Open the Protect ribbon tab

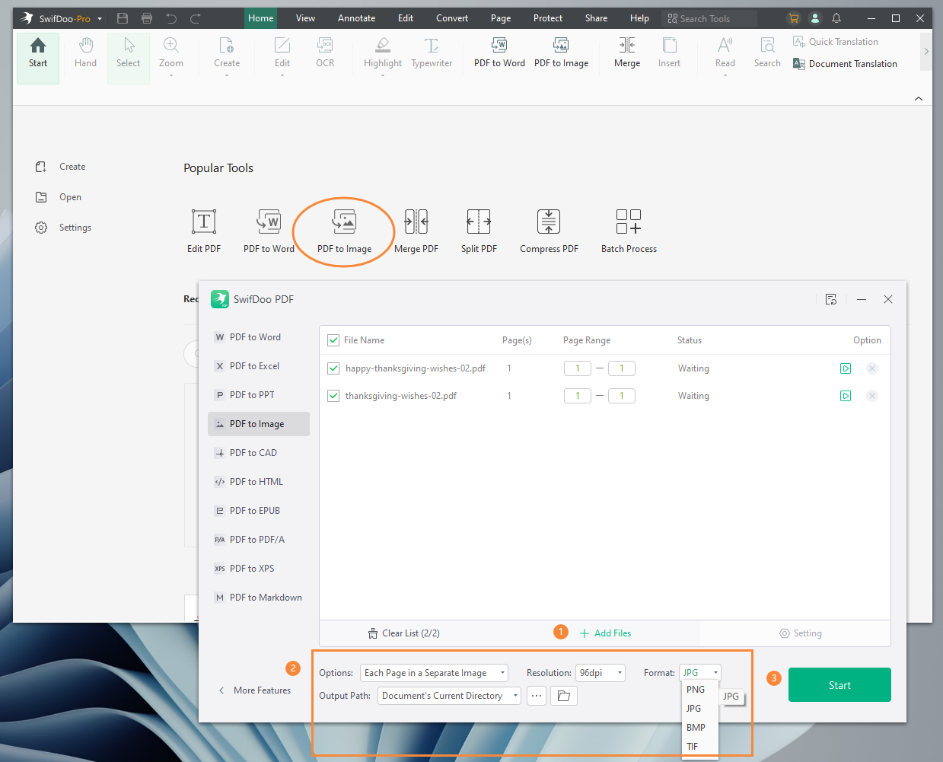548,18
